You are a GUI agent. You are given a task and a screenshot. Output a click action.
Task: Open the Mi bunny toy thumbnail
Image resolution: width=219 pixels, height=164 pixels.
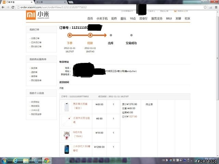tap(67, 135)
